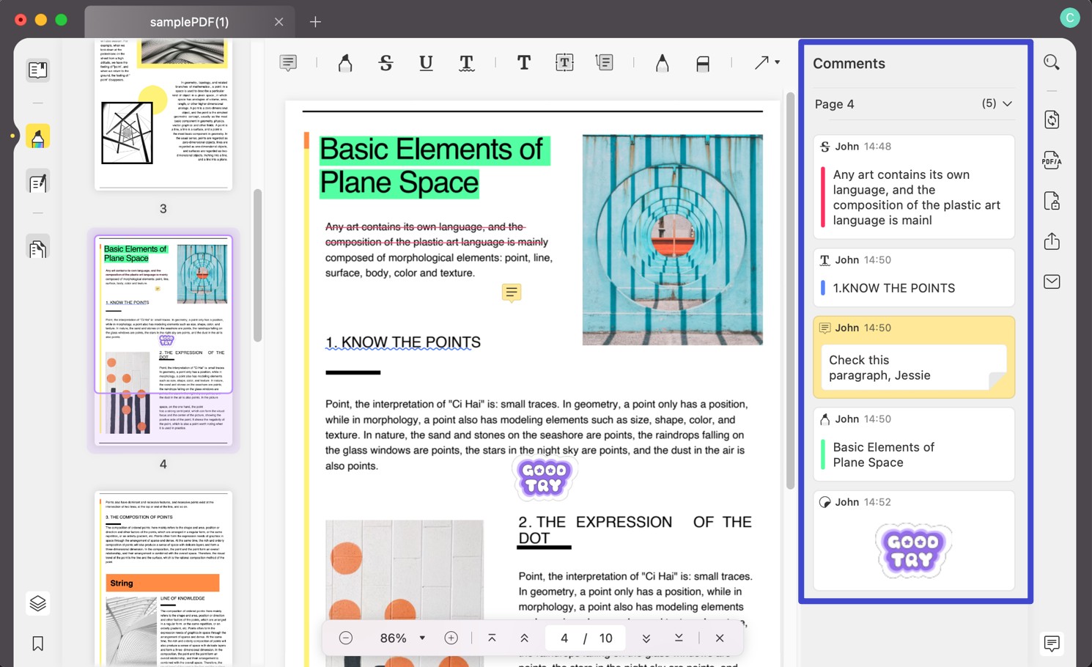Screen dimensions: 1092x667
Task: Open the GOOD TRY sticker comment
Action: 913,541
